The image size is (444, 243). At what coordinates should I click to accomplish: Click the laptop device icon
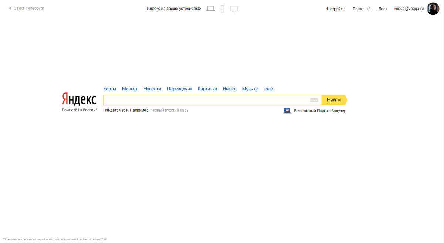tap(211, 9)
